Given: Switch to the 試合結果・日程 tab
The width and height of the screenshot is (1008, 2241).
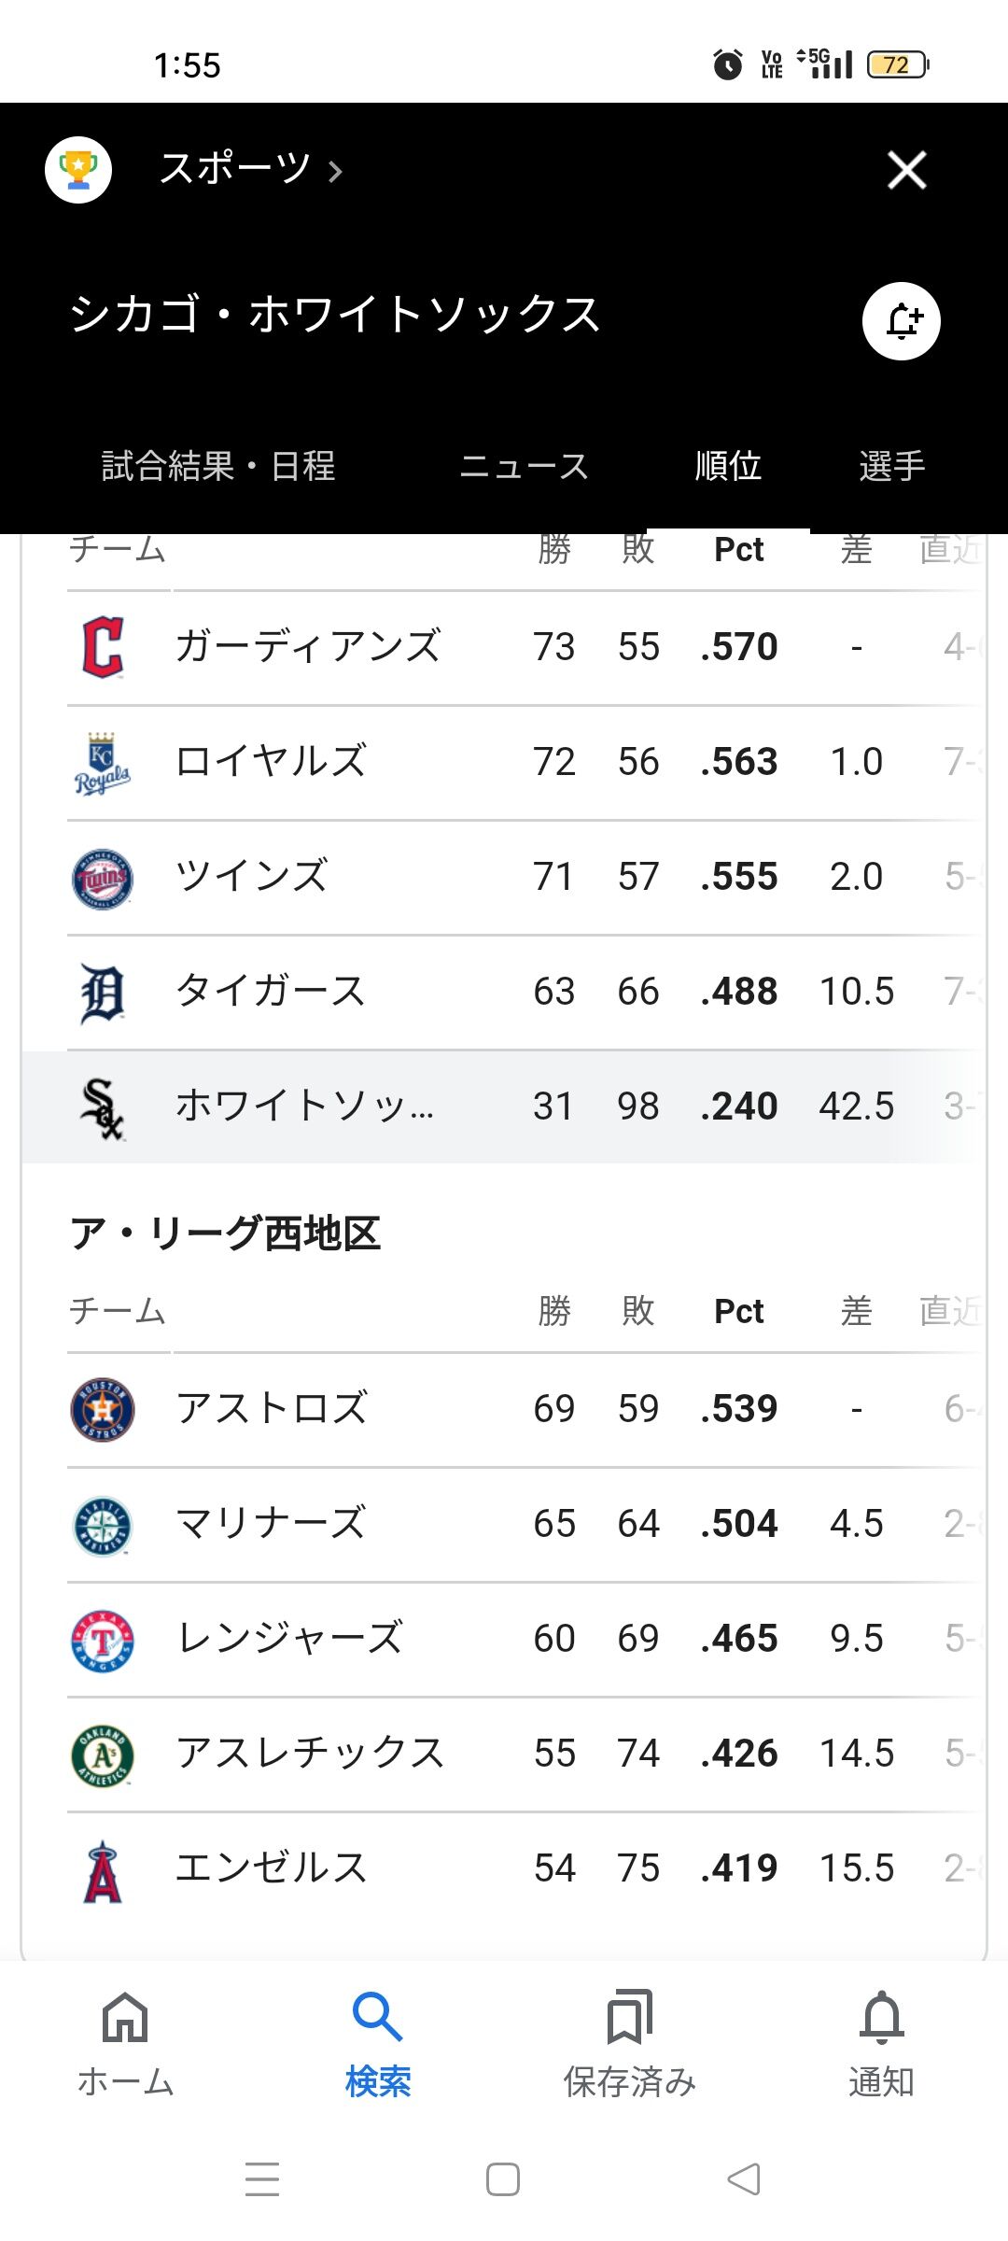Looking at the screenshot, I should click(217, 466).
